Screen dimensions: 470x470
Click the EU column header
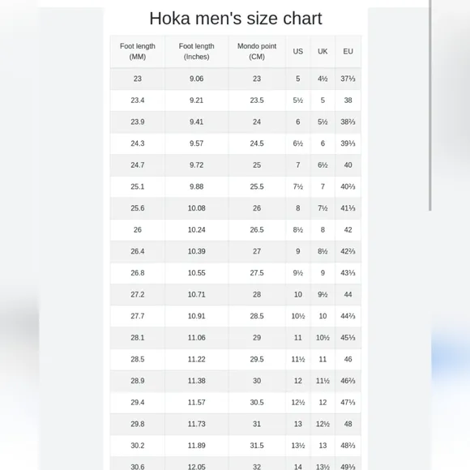tap(348, 52)
